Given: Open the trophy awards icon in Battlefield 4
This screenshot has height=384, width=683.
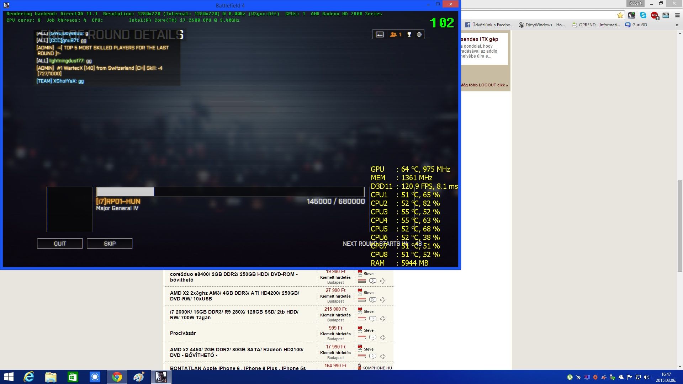Looking at the screenshot, I should [x=409, y=34].
